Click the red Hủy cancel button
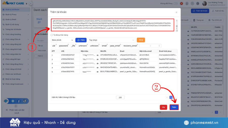Screen dimensions: 228x128 point(163,107)
